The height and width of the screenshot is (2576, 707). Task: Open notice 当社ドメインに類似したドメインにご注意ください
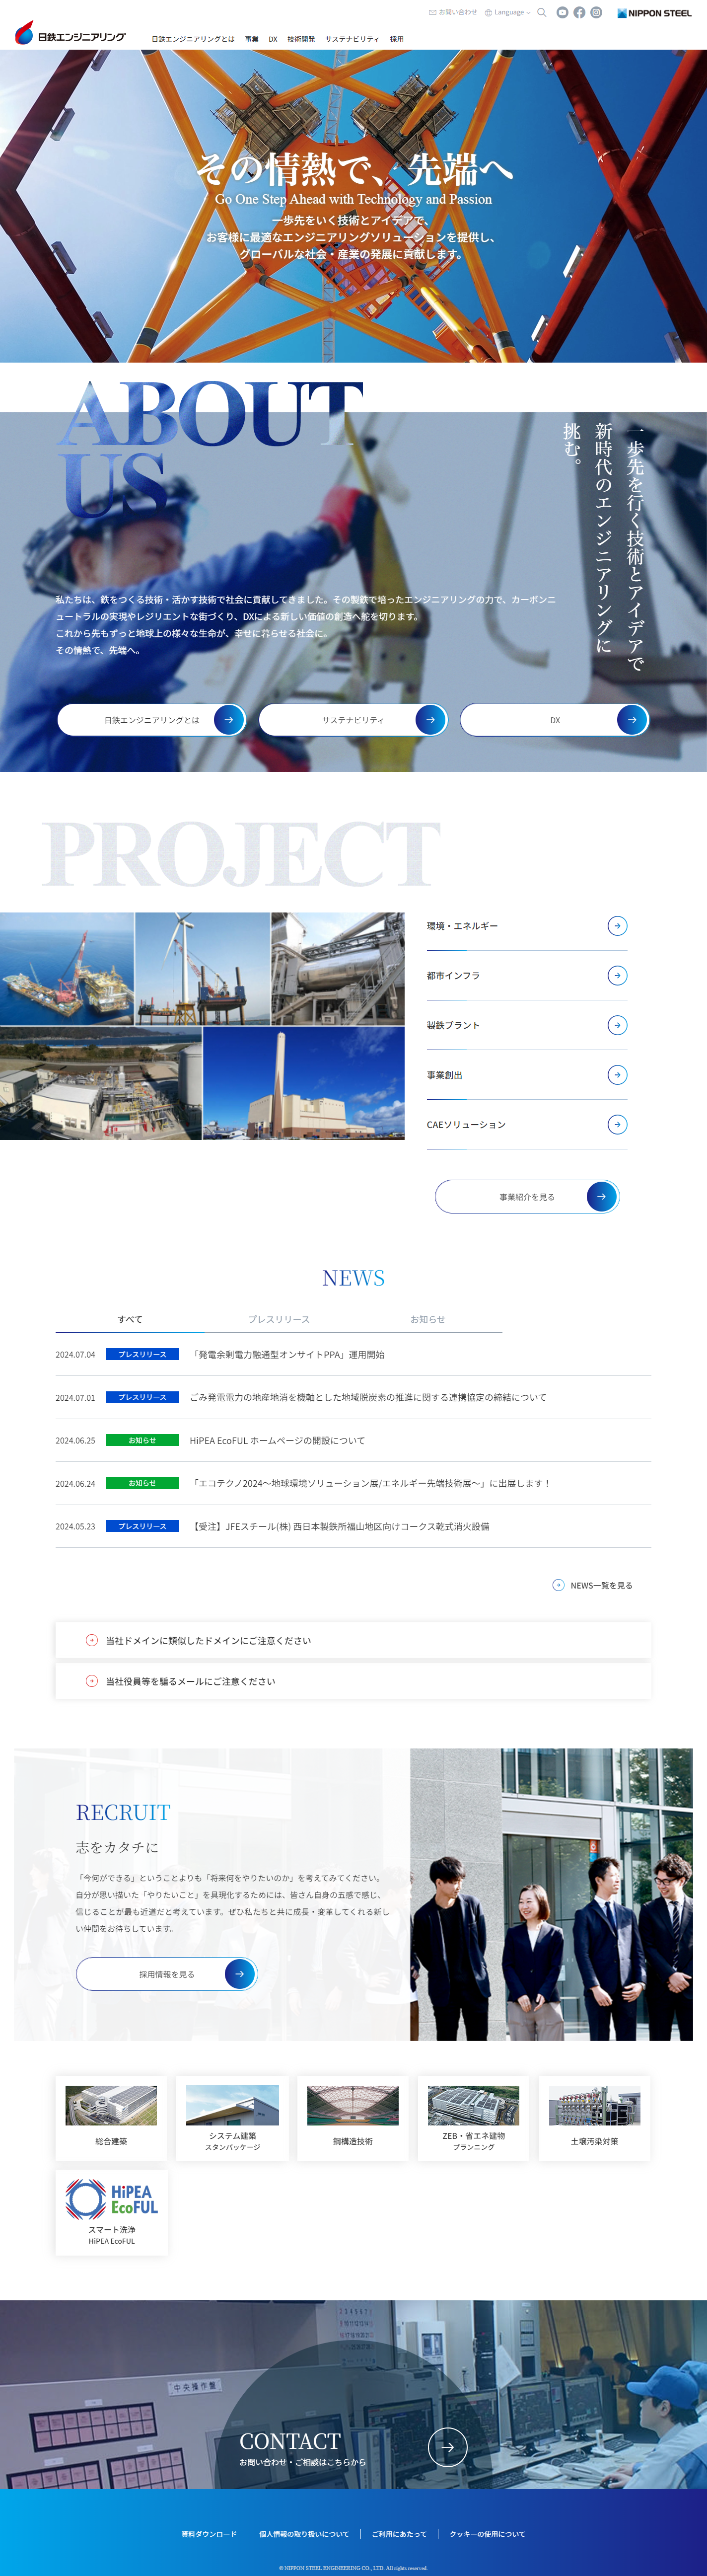point(353,1640)
